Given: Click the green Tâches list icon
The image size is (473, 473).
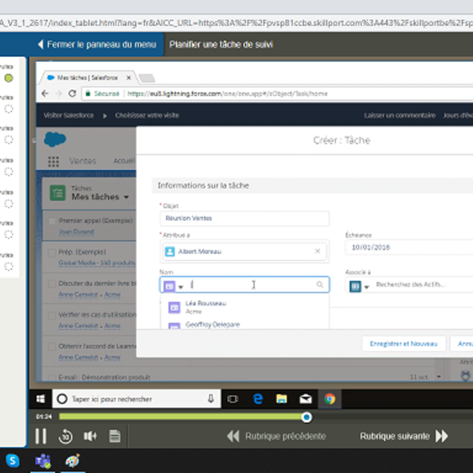Looking at the screenshot, I should coord(57,193).
